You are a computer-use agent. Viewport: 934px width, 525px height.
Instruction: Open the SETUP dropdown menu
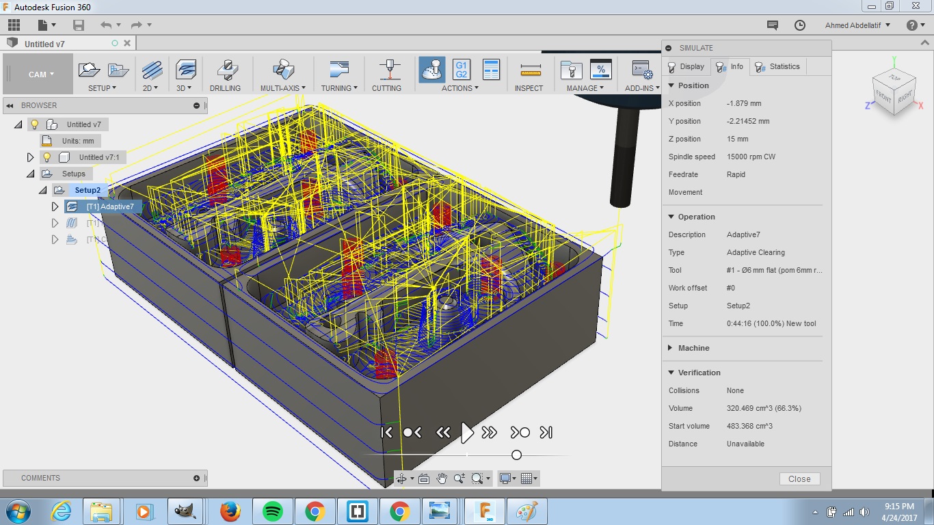coord(103,88)
